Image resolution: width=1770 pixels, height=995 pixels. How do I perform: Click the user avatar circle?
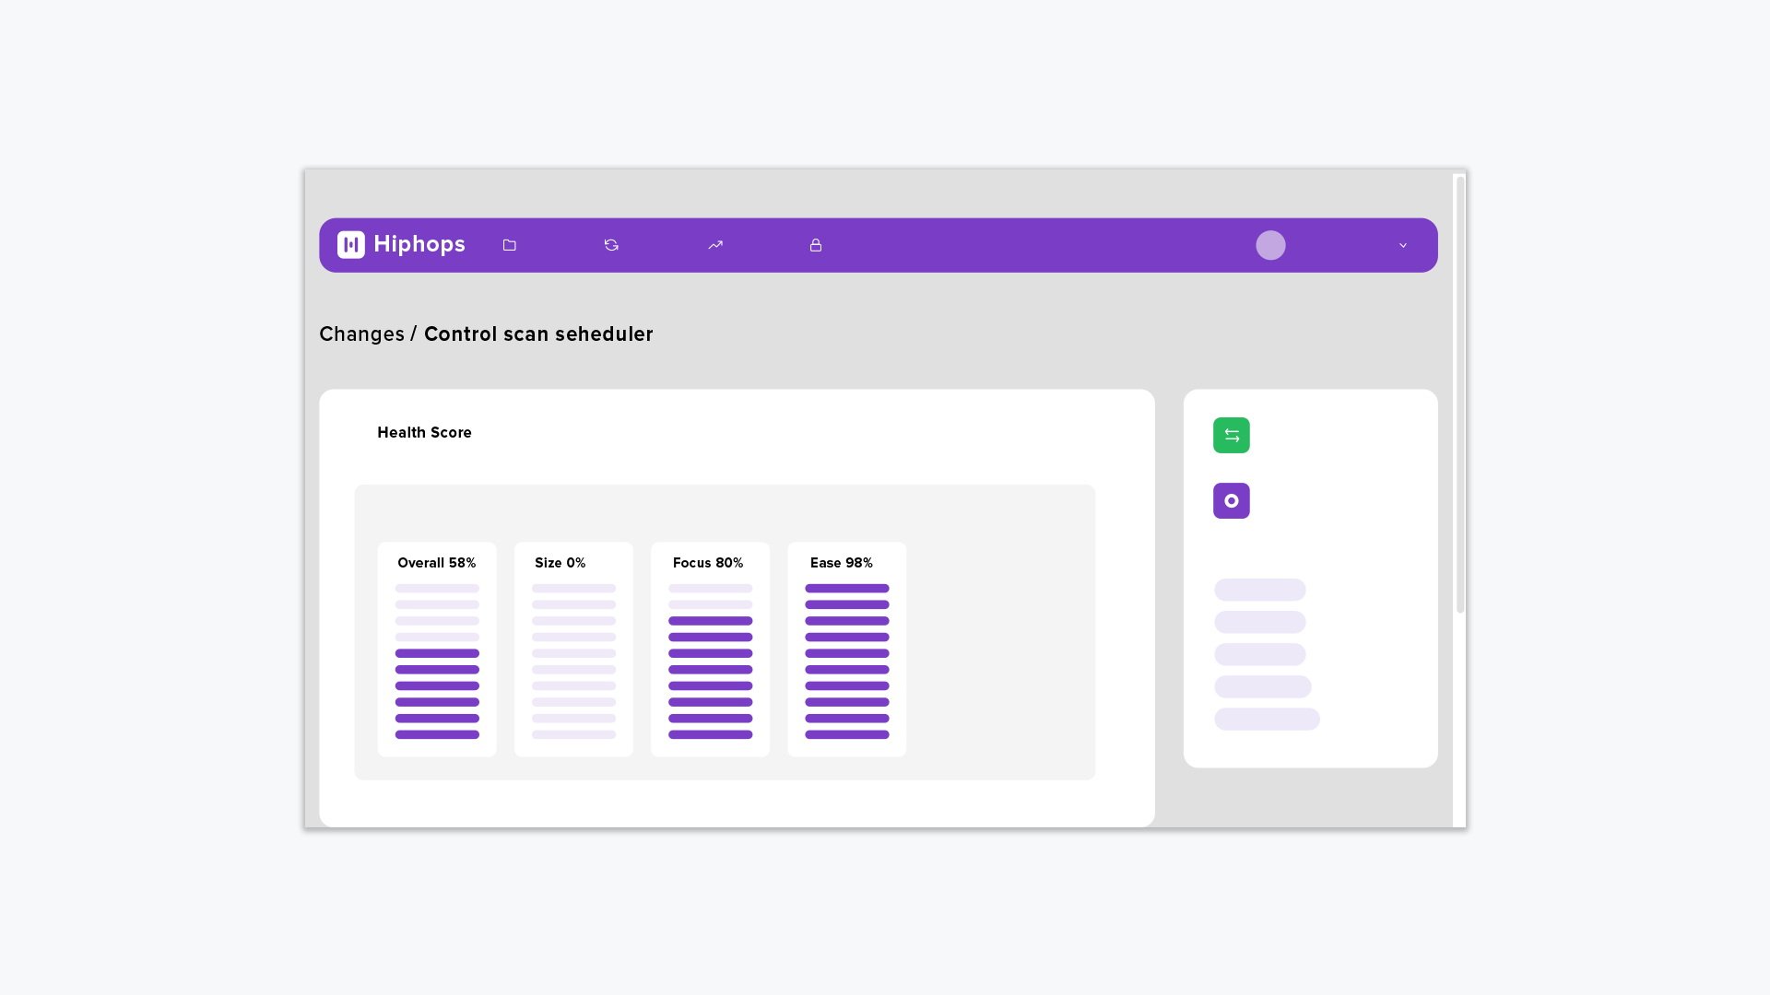pos(1270,245)
